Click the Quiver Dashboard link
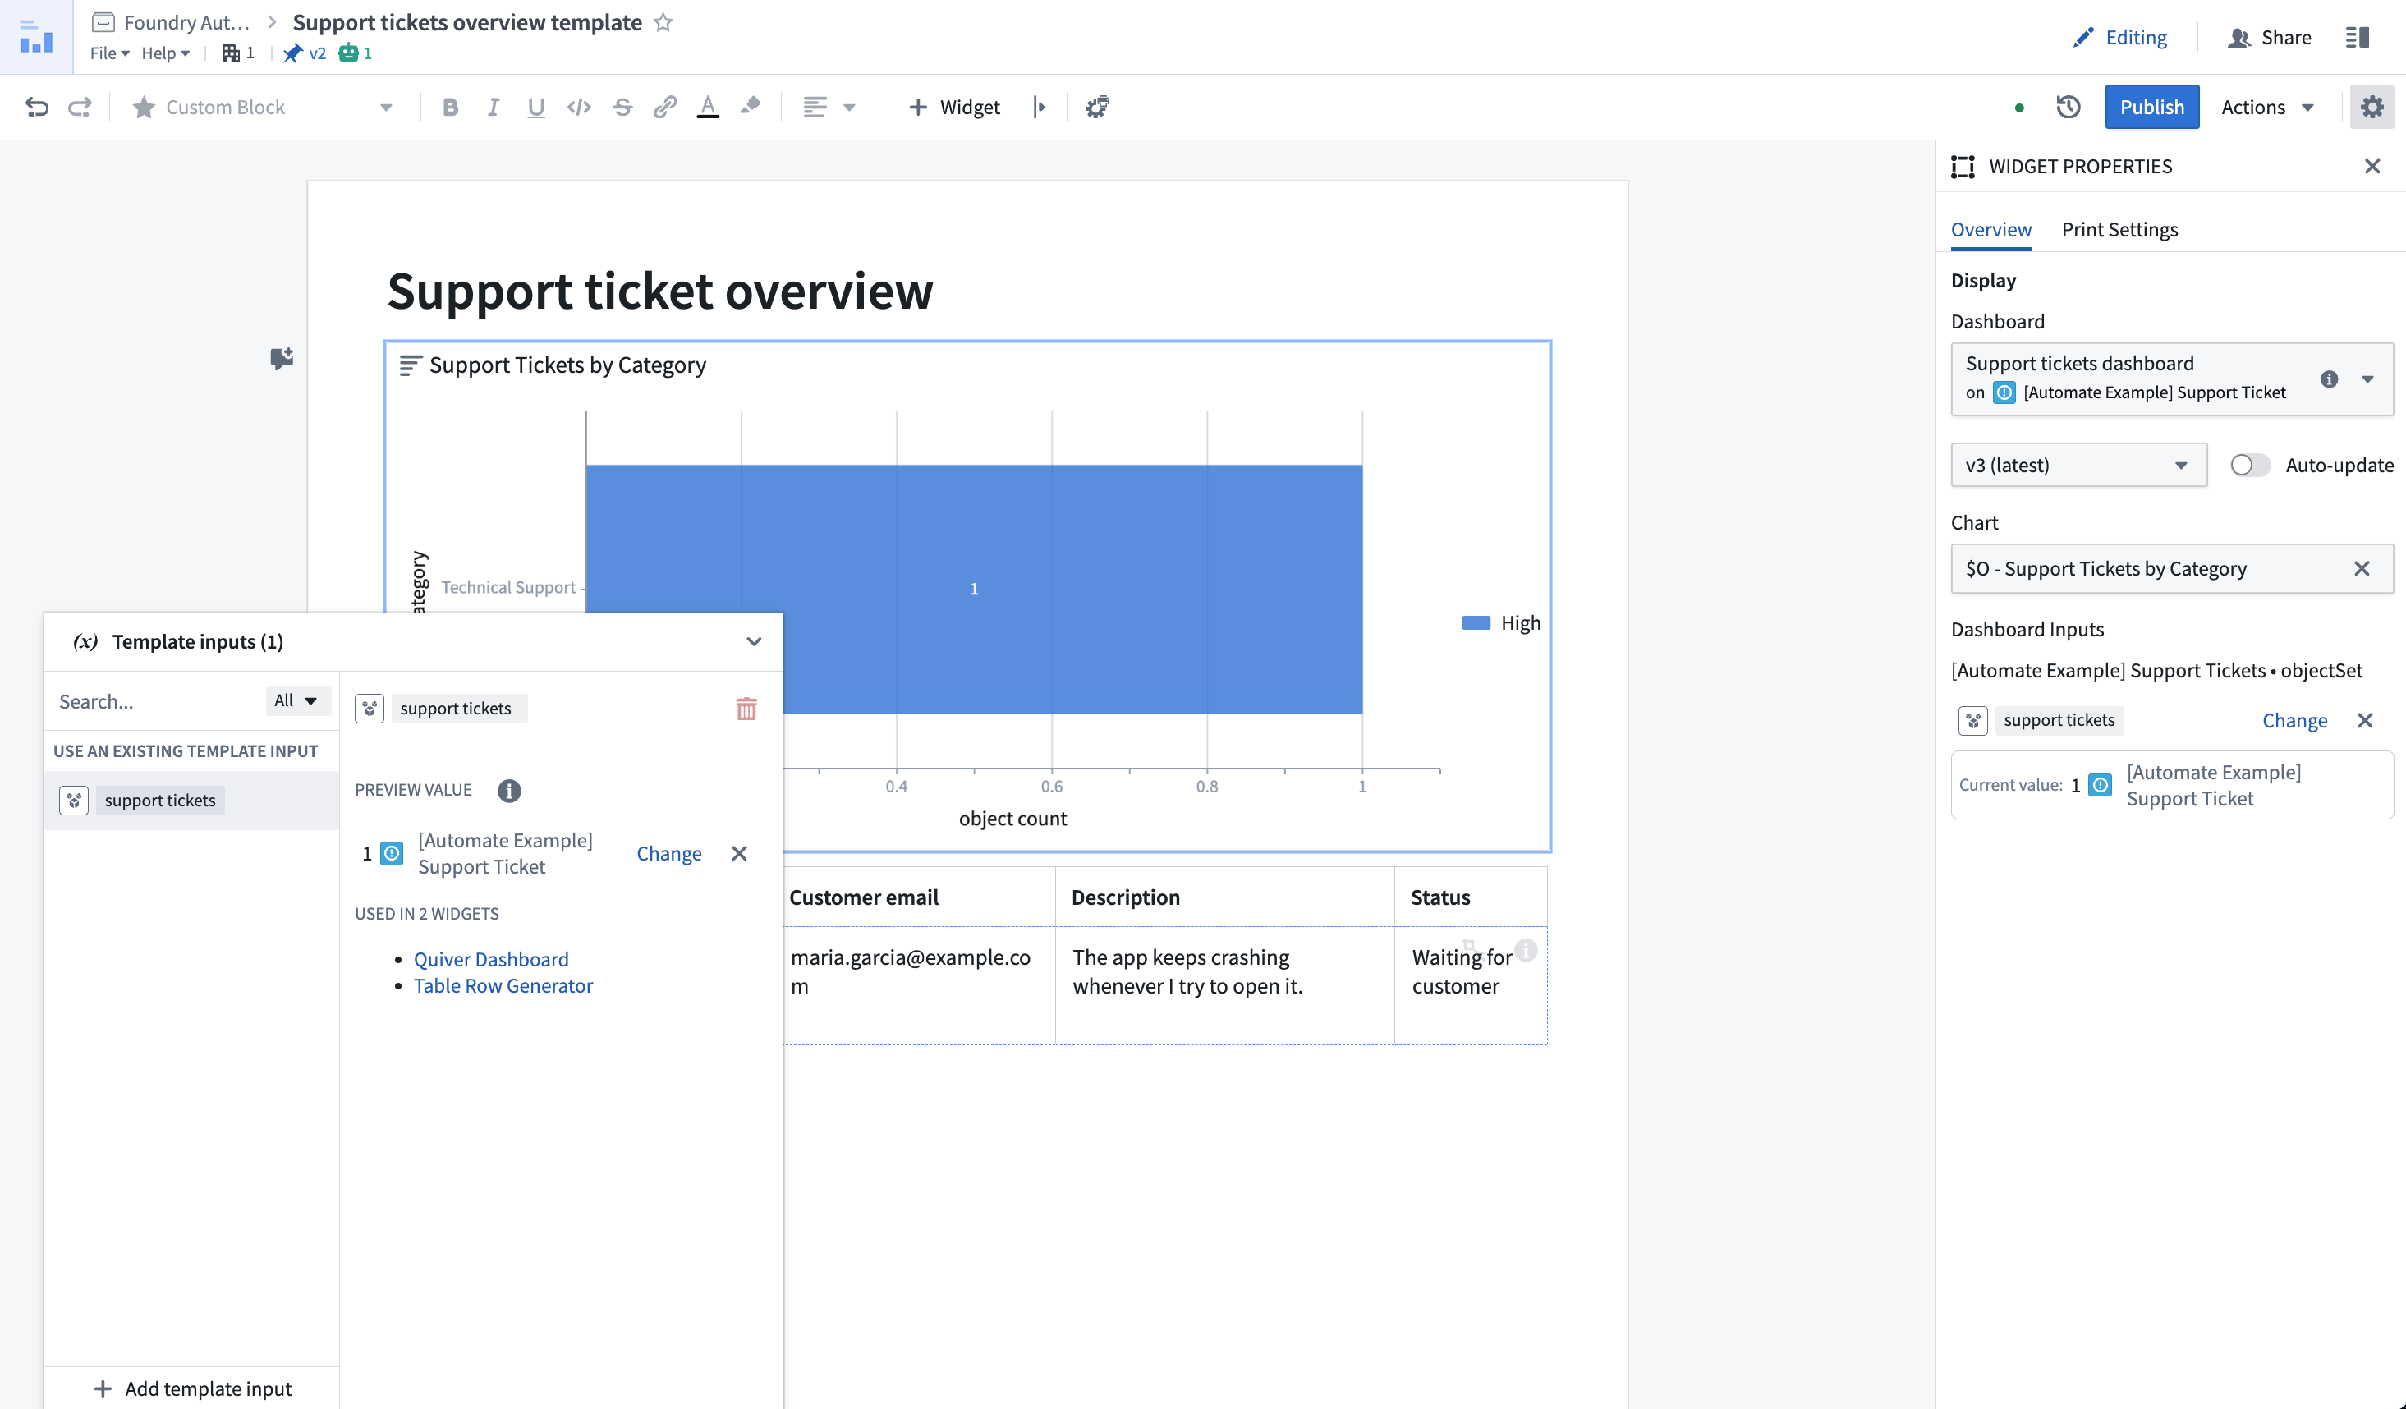Viewport: 2406px width, 1409px height. 491,957
